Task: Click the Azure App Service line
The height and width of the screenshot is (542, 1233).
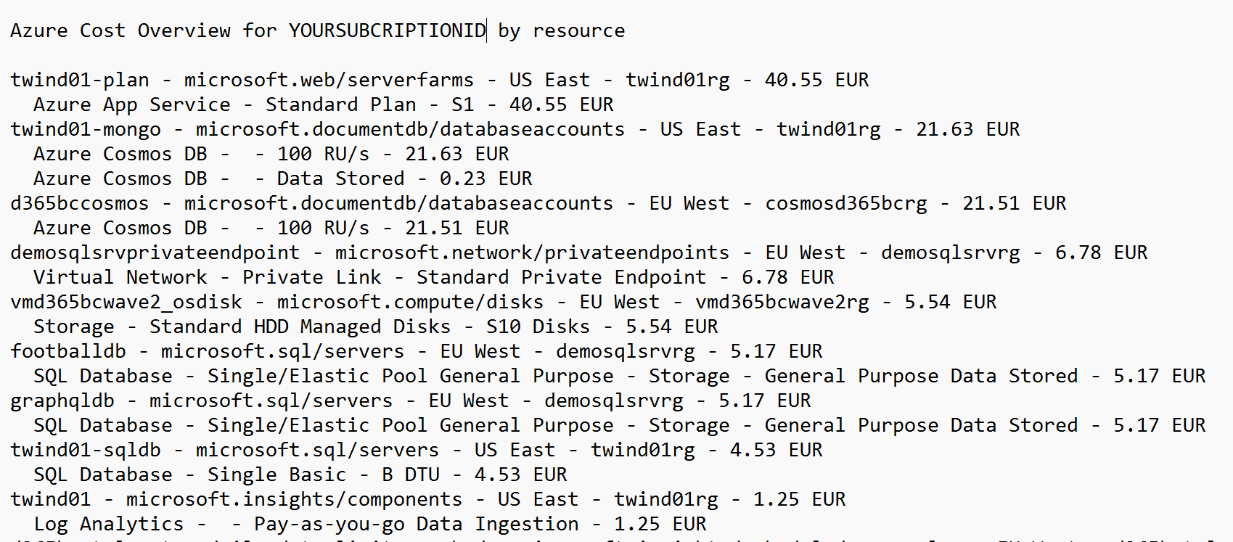Action: coord(131,104)
